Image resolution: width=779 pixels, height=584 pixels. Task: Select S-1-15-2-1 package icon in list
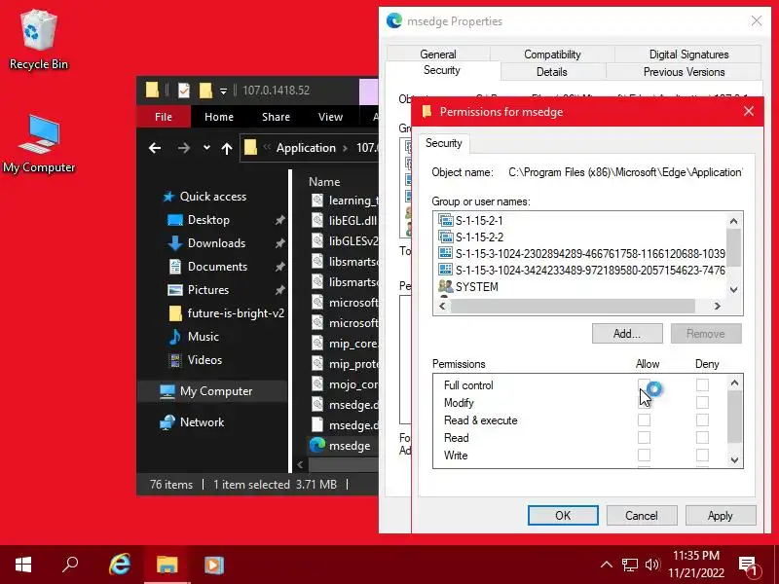tap(445, 220)
